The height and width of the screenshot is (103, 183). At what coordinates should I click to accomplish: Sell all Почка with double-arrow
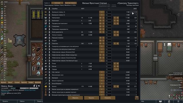coord(118,64)
